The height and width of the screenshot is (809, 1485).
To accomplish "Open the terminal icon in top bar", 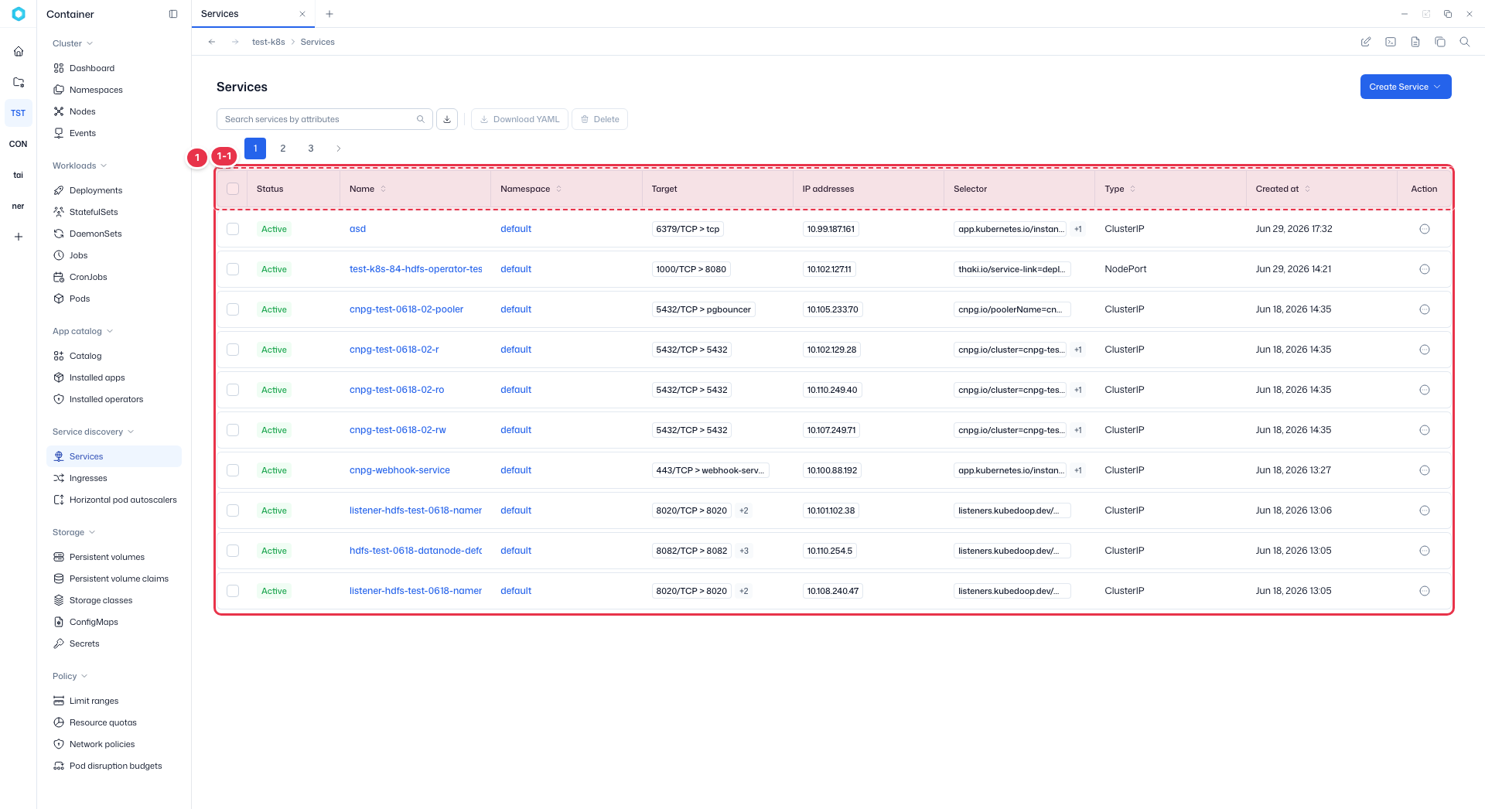I will (x=1391, y=42).
